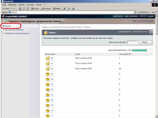This screenshot has width=158, height=118.
Task: Click the Zum Portal link
Action: point(118,16)
